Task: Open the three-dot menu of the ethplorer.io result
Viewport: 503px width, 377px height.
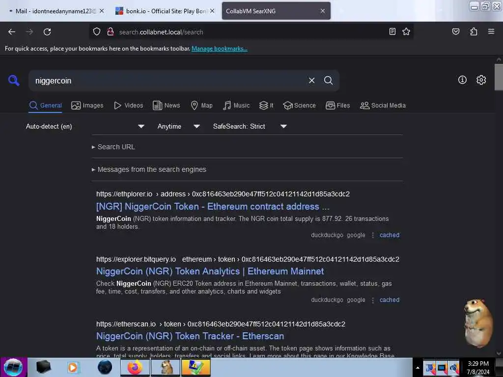Action: click(372, 235)
